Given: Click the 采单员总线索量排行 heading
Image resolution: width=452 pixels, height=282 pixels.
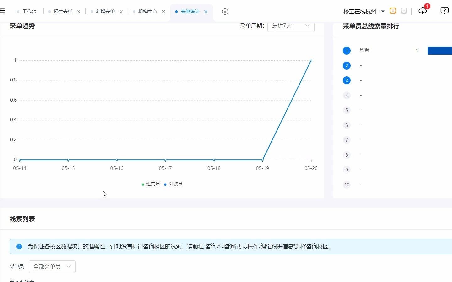Looking at the screenshot, I should click(x=371, y=26).
